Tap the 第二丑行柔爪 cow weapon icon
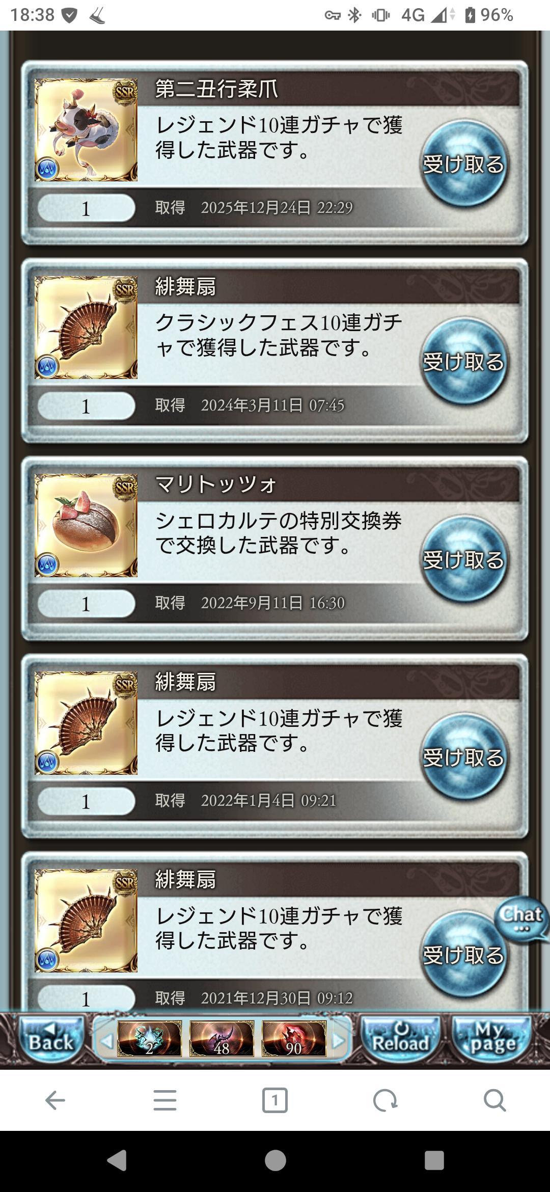550x1192 pixels. tap(86, 130)
